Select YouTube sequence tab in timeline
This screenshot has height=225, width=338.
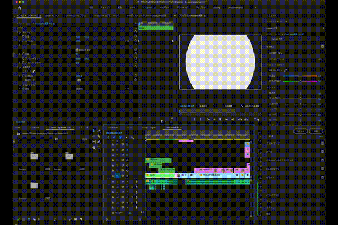point(172,128)
